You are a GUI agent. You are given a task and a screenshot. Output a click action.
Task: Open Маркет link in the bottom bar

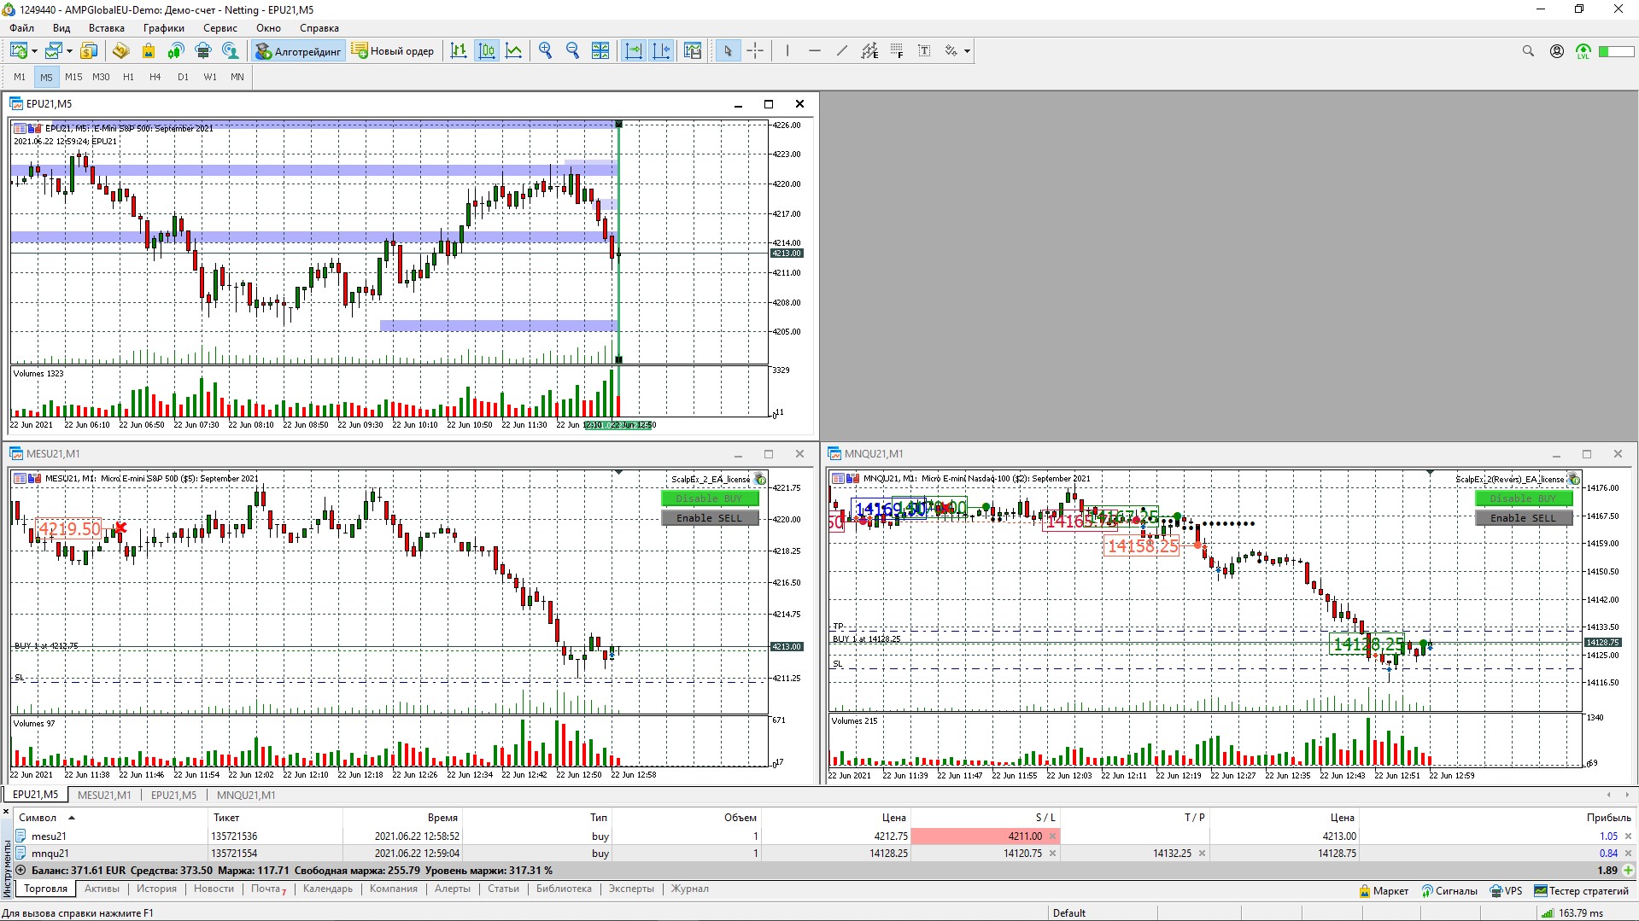[1384, 891]
